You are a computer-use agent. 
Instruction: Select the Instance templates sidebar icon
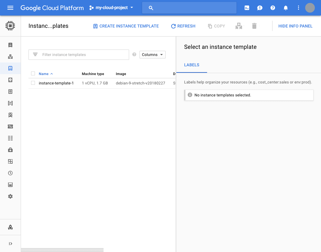pos(10,68)
